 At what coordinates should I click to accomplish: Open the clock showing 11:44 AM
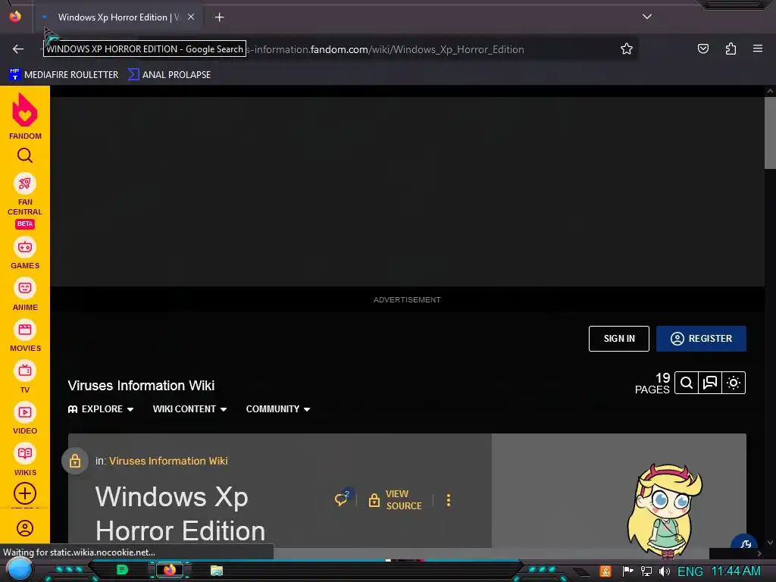[735, 571]
